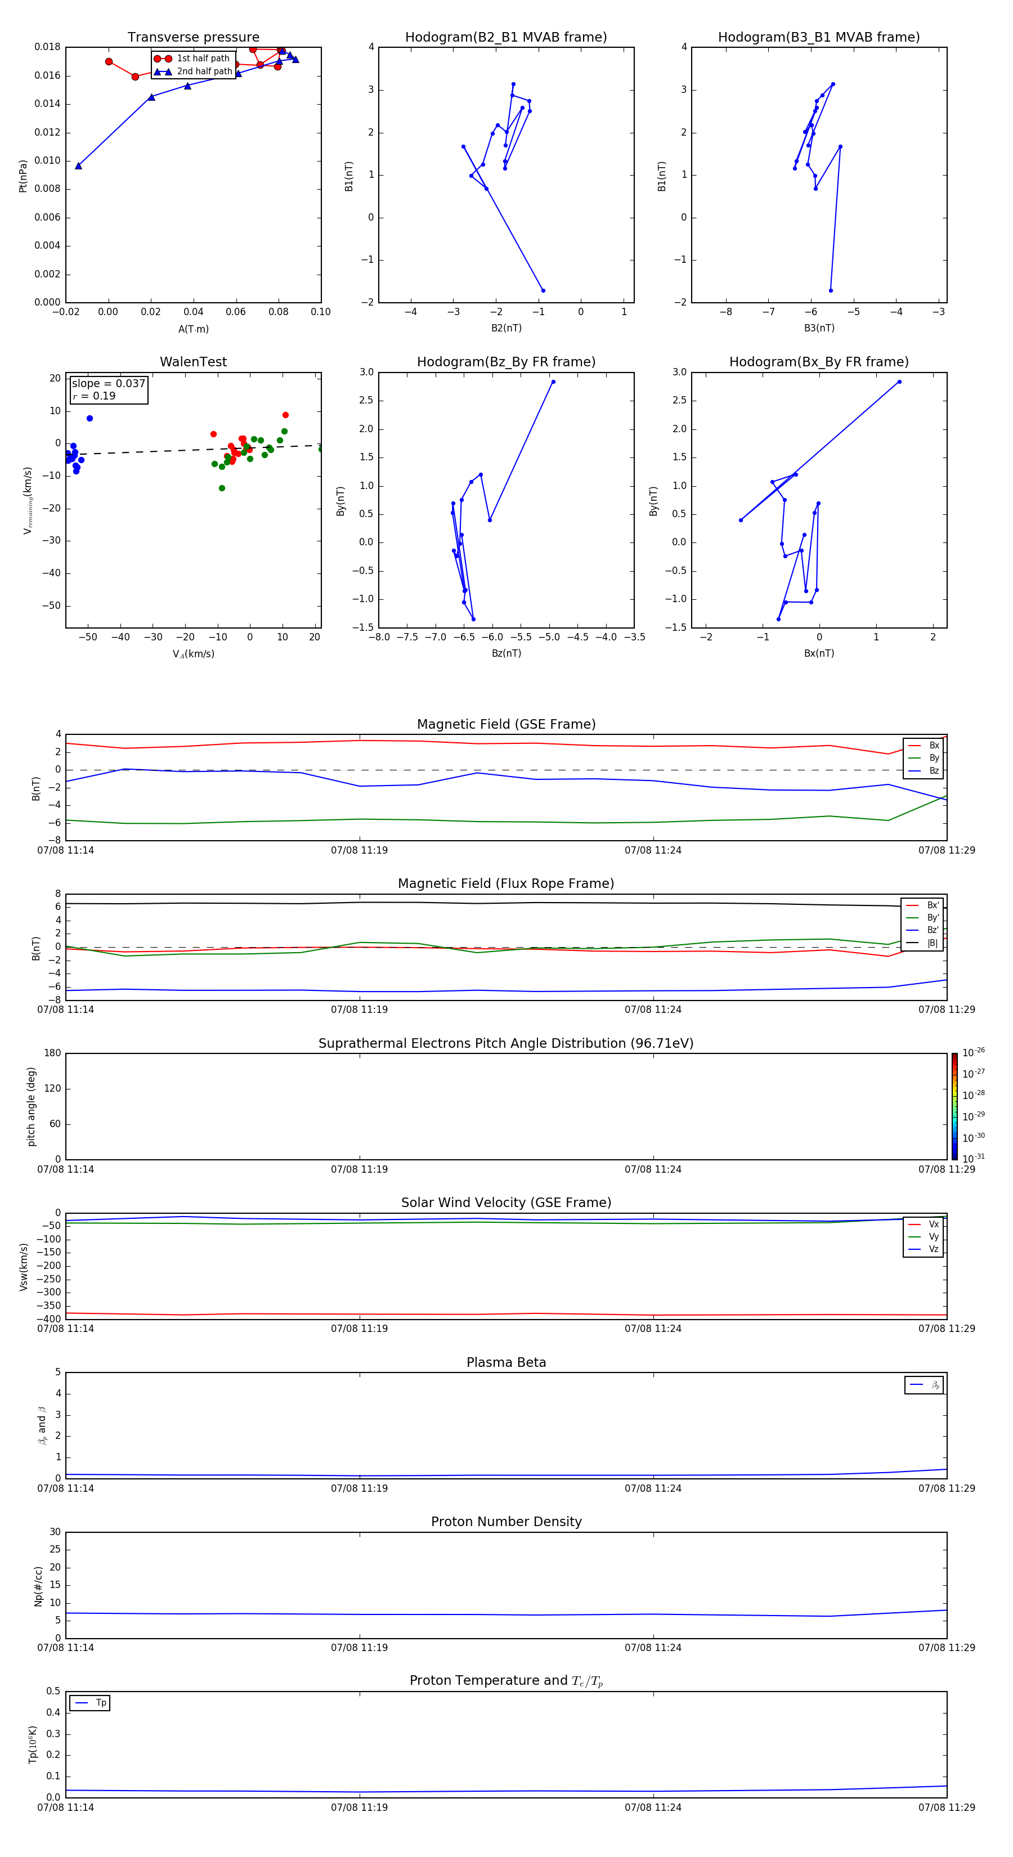Viewport: 1013px width, 1857px height.
Task: Click the 'Proton Temperature and Te/Tp' title
Action: 506,1681
